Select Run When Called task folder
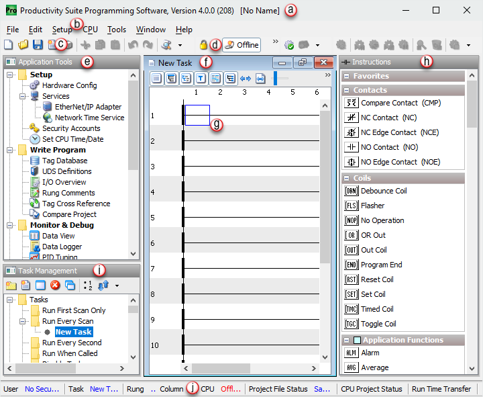This screenshot has height=397, width=483. 69,353
